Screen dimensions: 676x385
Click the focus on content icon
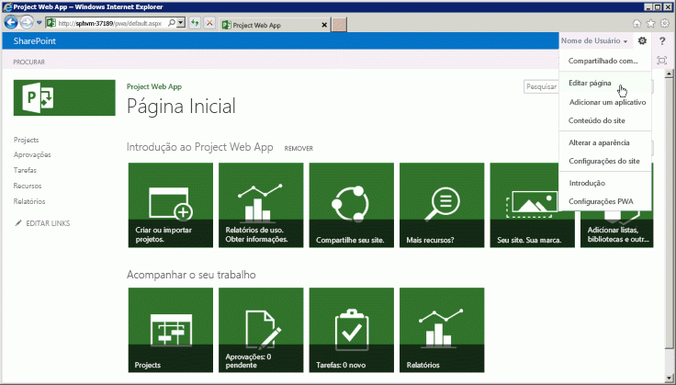coord(662,61)
